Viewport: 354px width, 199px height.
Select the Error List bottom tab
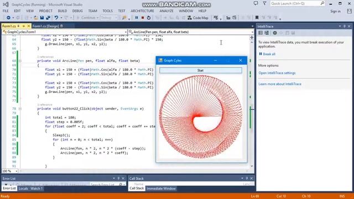[x=9, y=188]
